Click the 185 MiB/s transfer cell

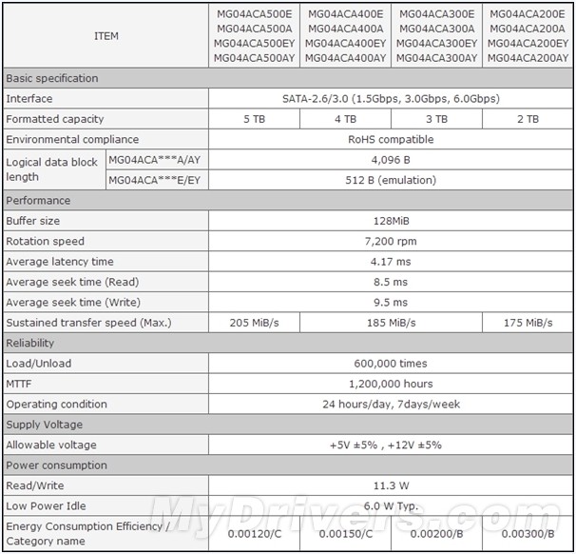[391, 323]
